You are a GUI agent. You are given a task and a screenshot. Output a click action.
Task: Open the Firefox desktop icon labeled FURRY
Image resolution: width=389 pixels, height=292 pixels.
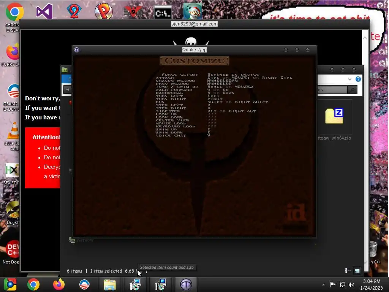pyautogui.click(x=13, y=52)
